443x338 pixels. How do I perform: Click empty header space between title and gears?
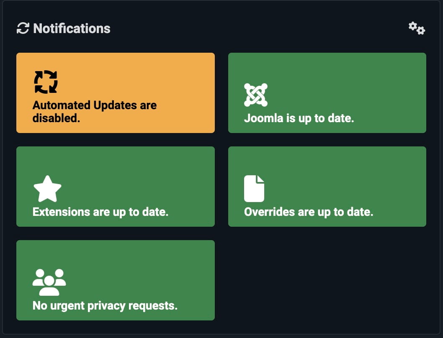259,28
